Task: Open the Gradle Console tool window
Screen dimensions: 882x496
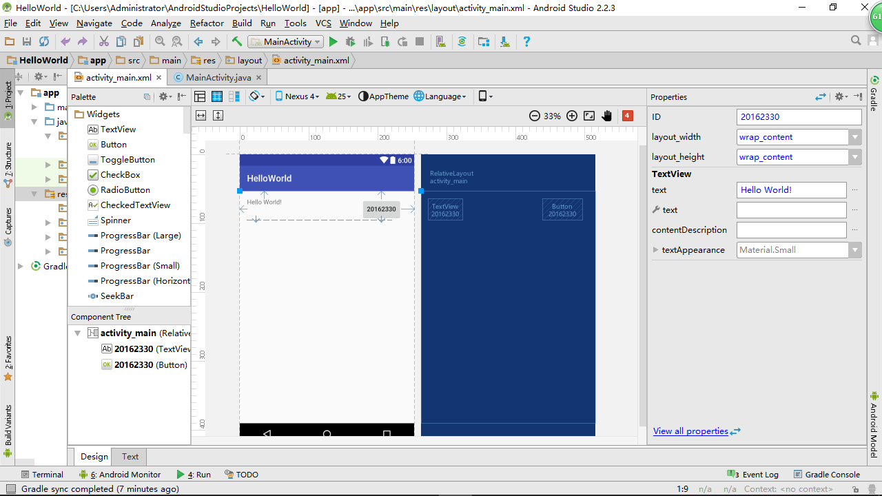Action: (827, 475)
